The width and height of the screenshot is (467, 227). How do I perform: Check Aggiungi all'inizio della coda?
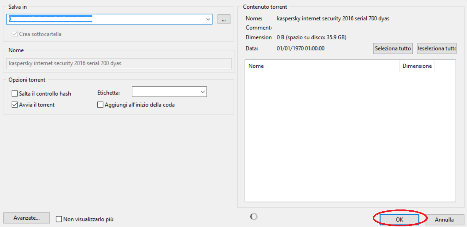(100, 105)
